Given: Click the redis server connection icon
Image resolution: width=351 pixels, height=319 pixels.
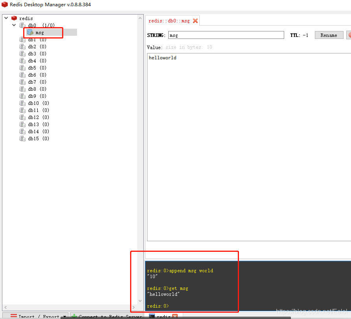Looking at the screenshot, I should (x=14, y=18).
